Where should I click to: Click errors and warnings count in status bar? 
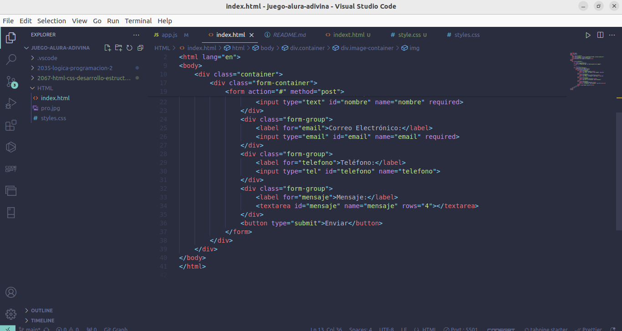pos(67,329)
